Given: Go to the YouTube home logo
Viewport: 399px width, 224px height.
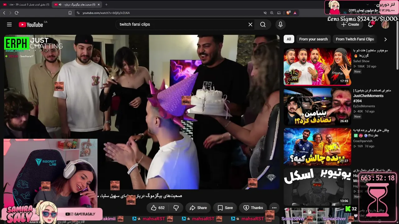Looking at the screenshot, I should tap(31, 25).
